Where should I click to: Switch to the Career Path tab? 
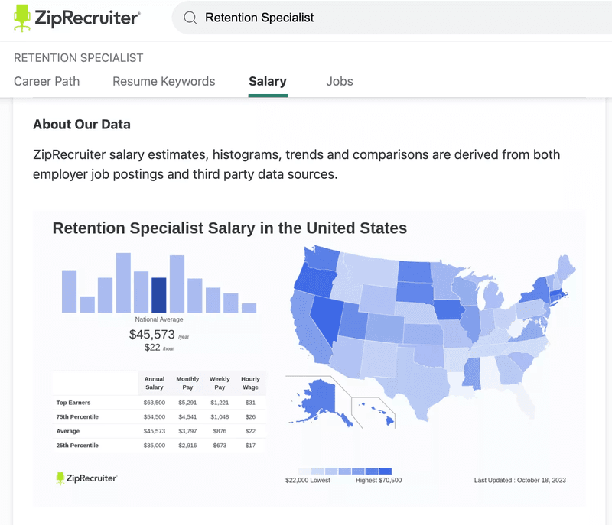[x=47, y=81]
